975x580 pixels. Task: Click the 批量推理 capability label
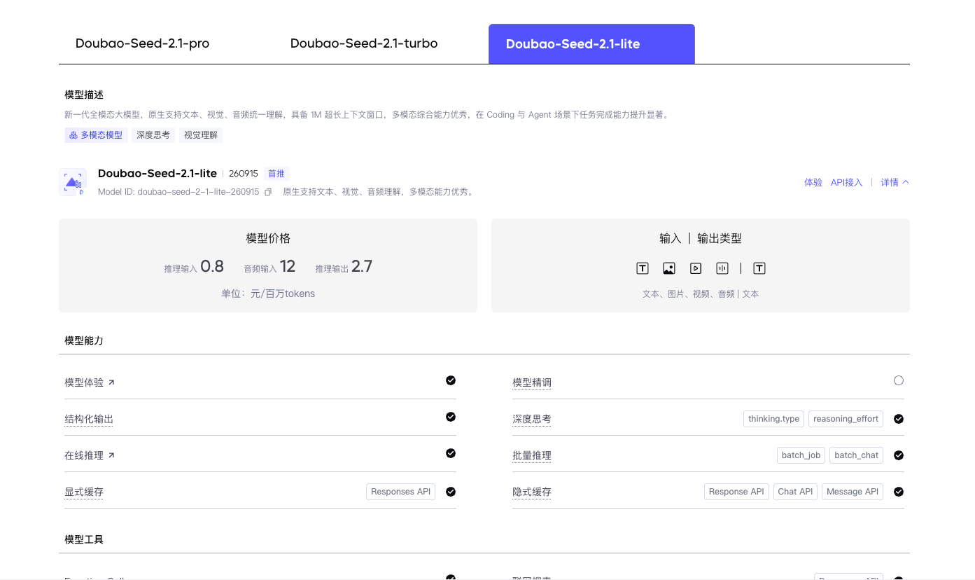532,455
